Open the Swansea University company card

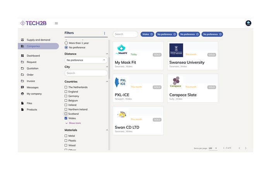tap(192, 56)
